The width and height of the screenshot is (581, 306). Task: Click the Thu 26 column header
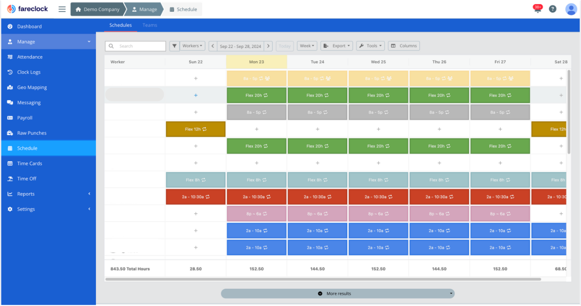pyautogui.click(x=439, y=62)
